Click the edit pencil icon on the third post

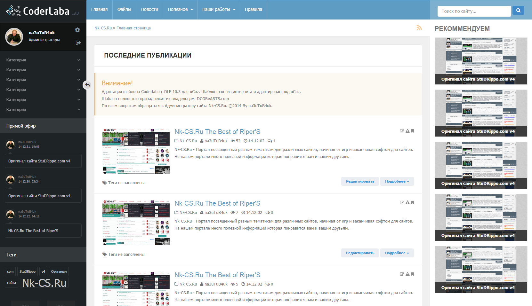click(402, 274)
